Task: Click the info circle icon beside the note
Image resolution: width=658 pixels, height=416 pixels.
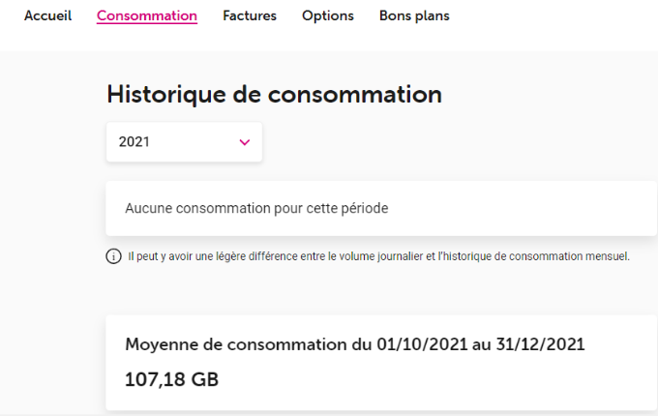Action: [x=113, y=257]
